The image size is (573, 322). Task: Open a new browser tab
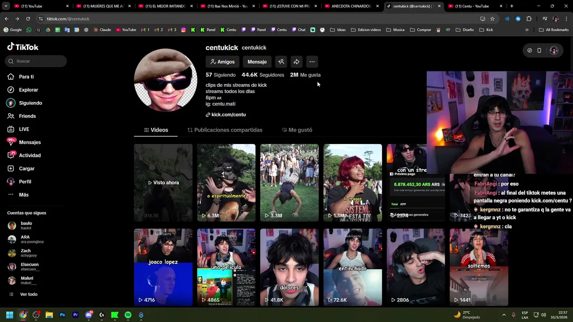pyautogui.click(x=512, y=6)
